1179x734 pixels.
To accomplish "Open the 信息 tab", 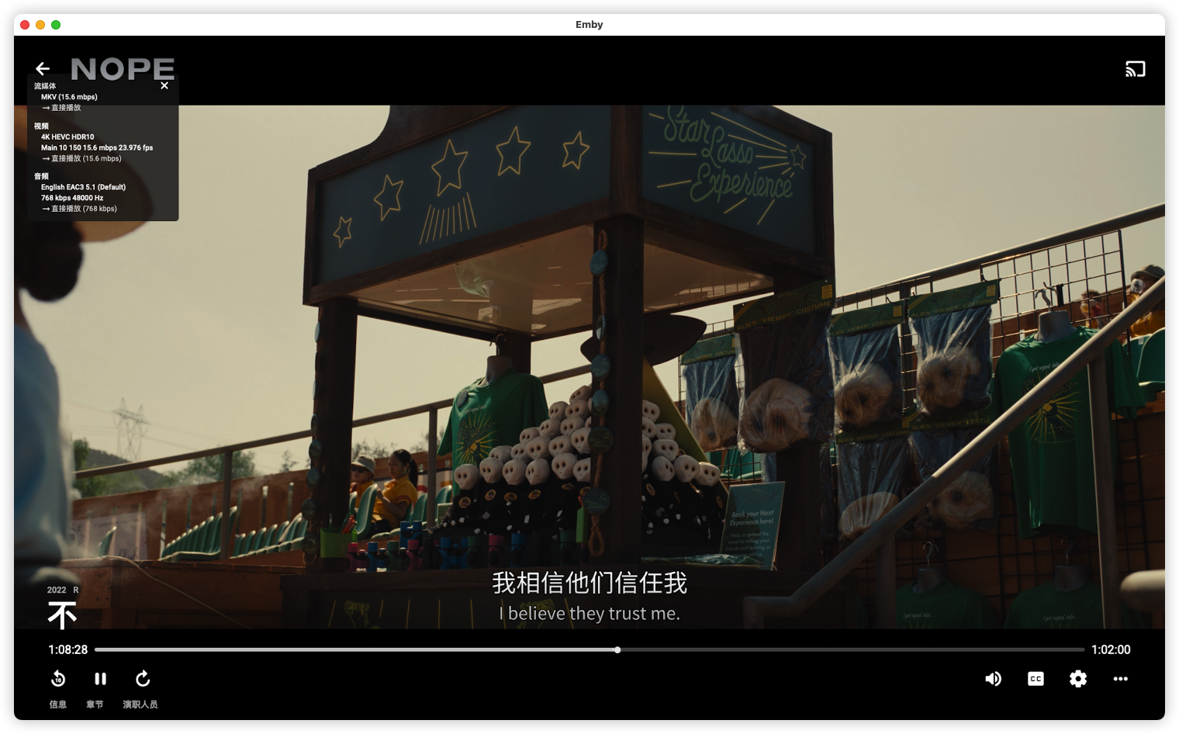I will click(x=58, y=705).
